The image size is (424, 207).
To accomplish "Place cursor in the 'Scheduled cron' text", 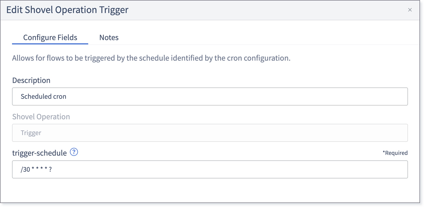I will tap(43, 96).
